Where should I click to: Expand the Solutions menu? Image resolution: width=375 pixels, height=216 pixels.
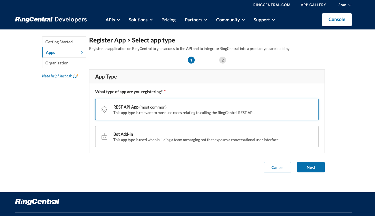point(141,20)
